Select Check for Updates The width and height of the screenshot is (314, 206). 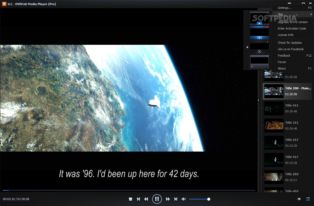293,43
